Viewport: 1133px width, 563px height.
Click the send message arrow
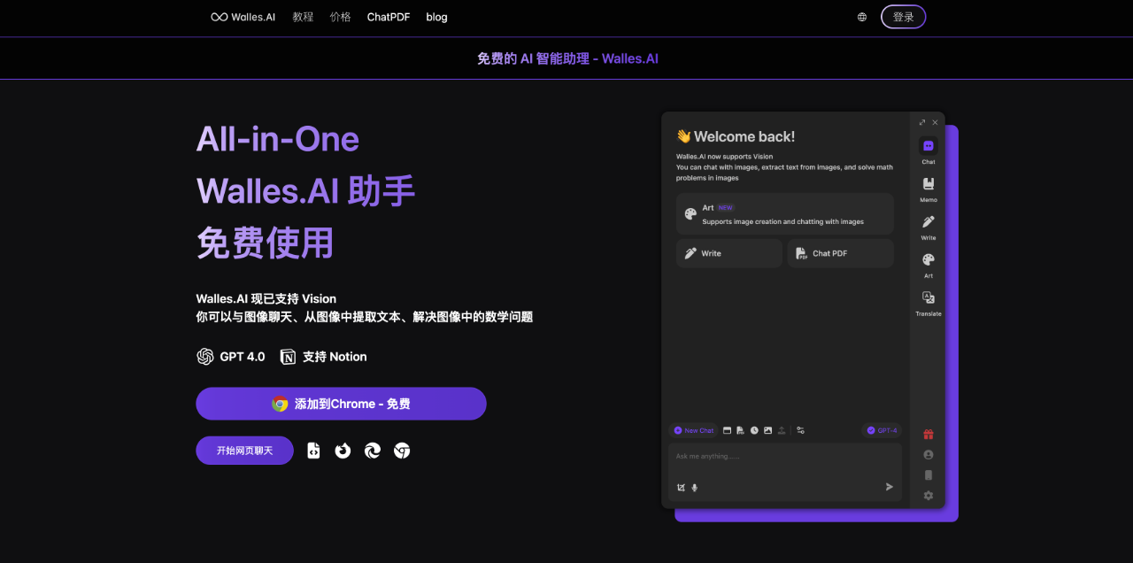(889, 486)
